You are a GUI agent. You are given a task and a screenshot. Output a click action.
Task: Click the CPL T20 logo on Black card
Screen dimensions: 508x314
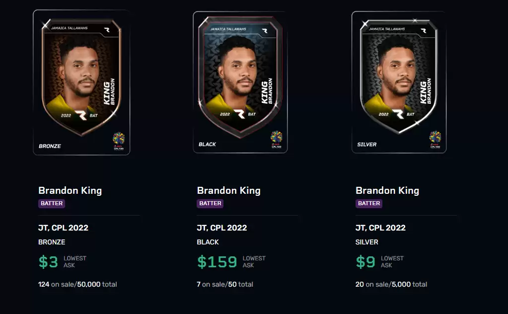pos(277,139)
